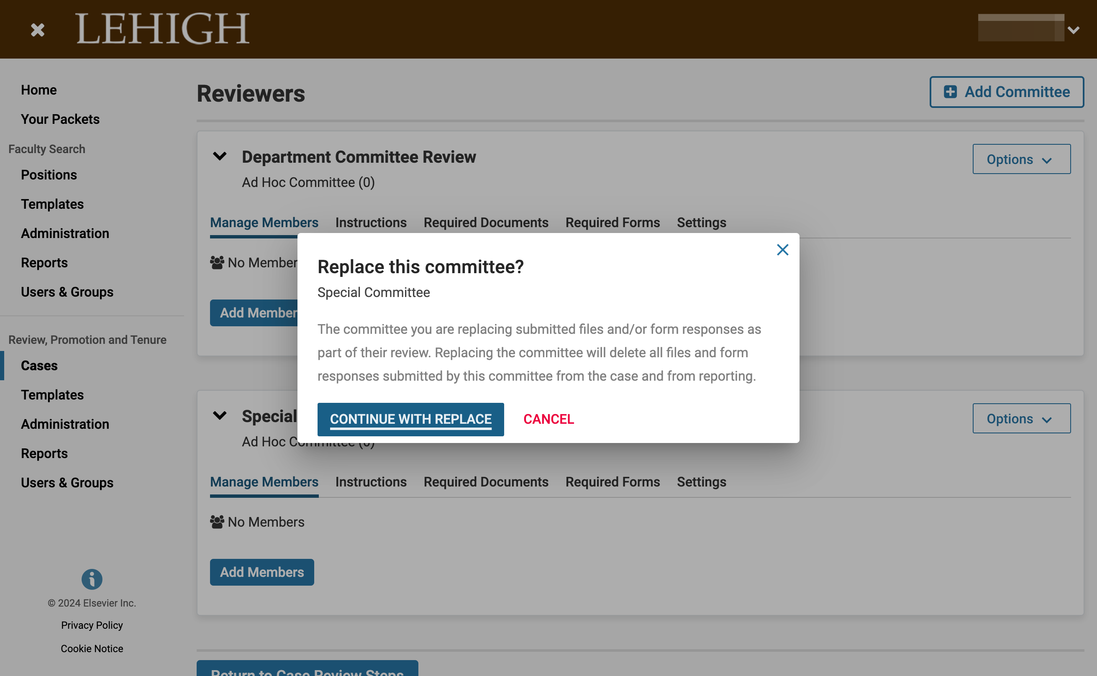
Task: Close the Replace committee dialog
Action: 782,250
